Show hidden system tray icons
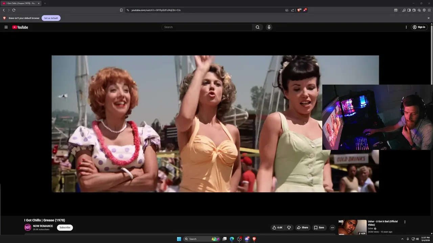 pos(402,239)
